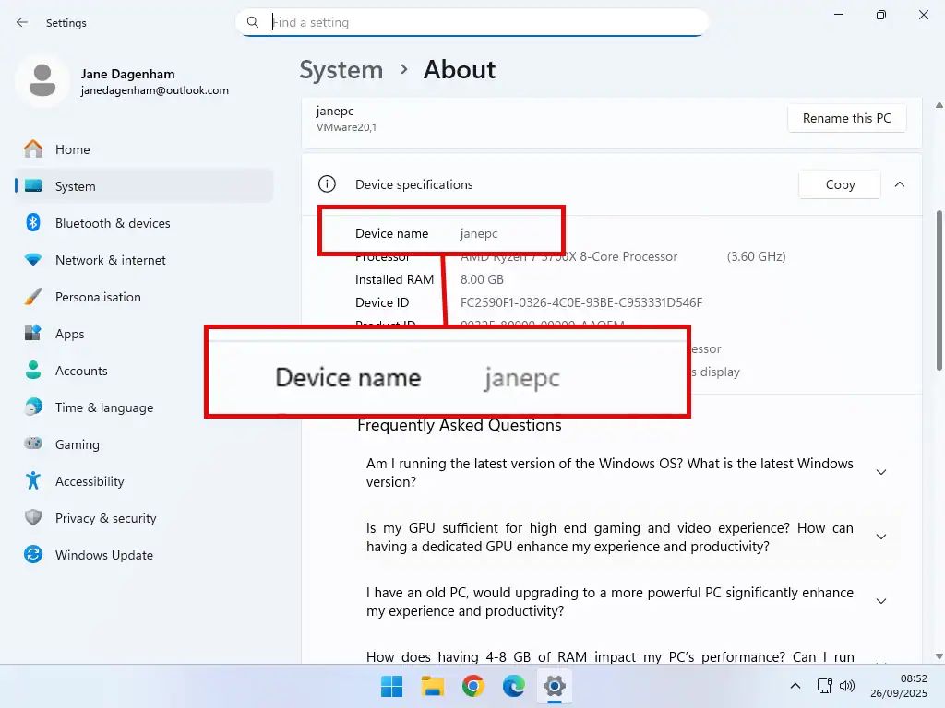Open the Personalisation paintbrush icon
Image resolution: width=945 pixels, height=708 pixels.
coord(33,296)
